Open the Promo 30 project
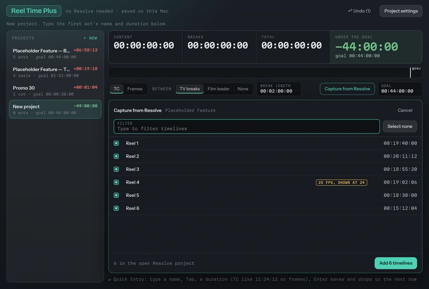Image resolution: width=429 pixels, height=289 pixels. [55, 91]
